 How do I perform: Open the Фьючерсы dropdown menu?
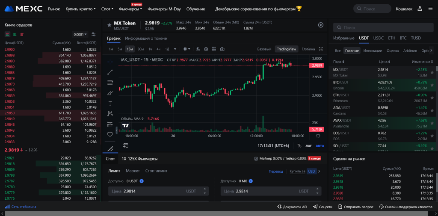click(x=130, y=9)
